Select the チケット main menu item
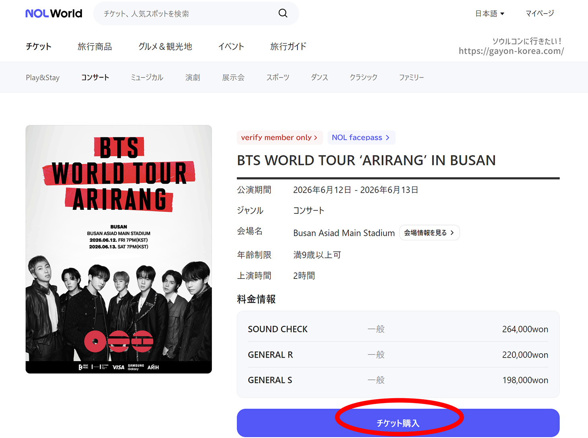The width and height of the screenshot is (588, 438). 39,47
